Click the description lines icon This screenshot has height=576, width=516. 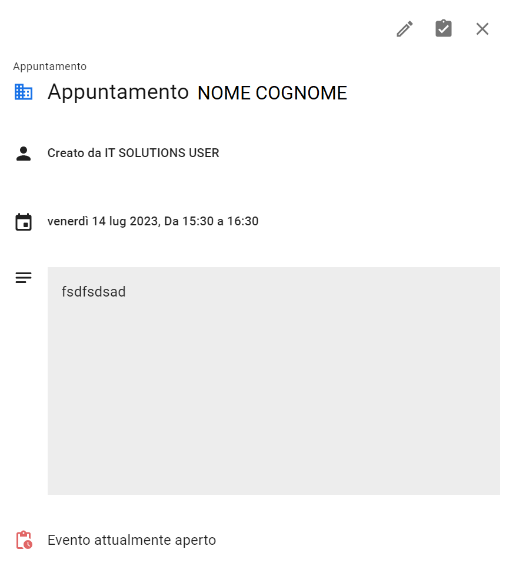point(23,277)
